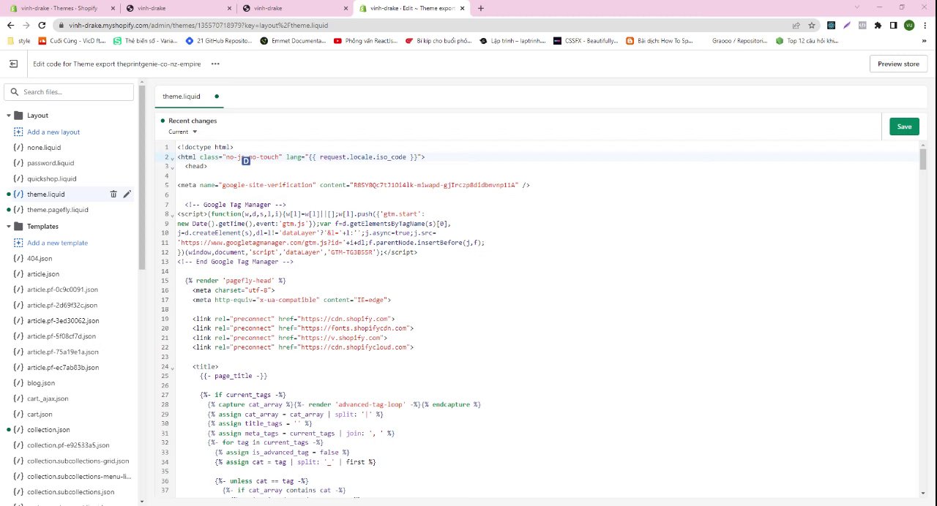Open cart_ajax.json template
Screen dimensions: 937x506
pyautogui.click(x=48, y=399)
